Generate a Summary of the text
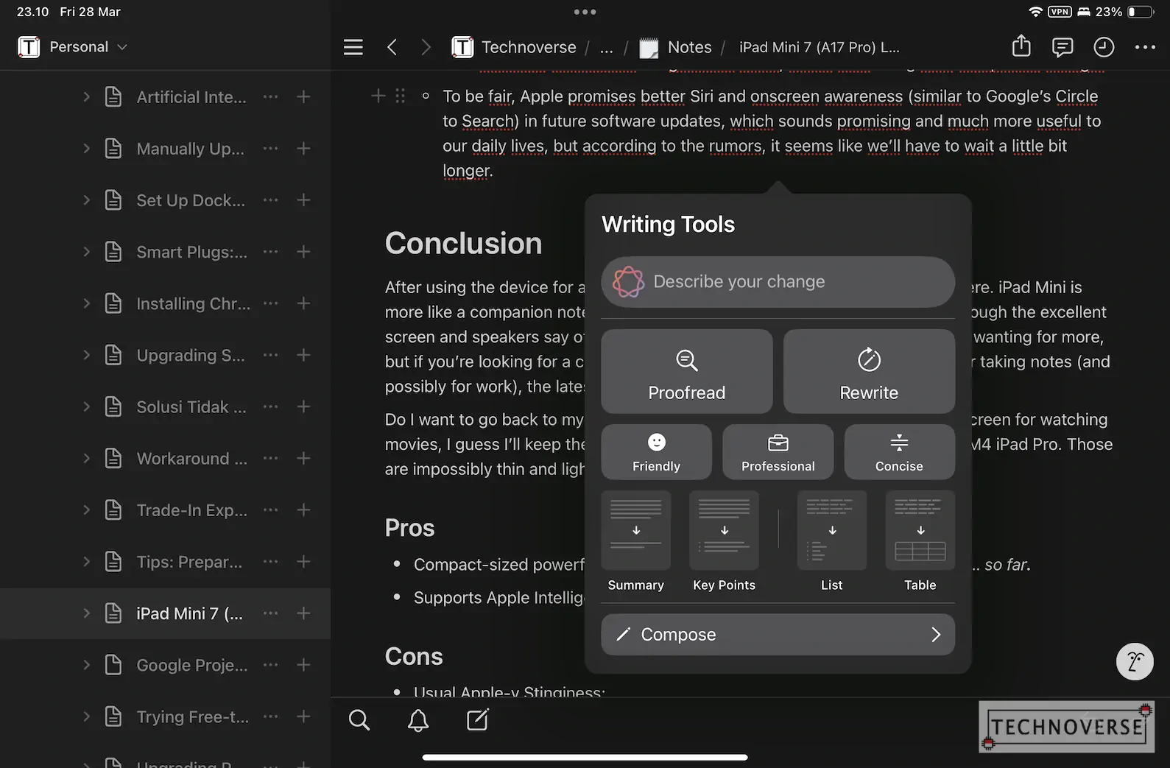 [x=636, y=543]
